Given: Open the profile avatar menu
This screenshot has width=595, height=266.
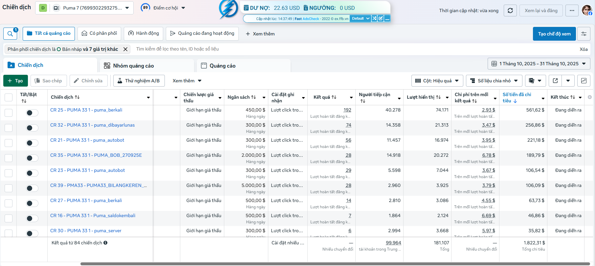Looking at the screenshot, I should click(x=587, y=10).
